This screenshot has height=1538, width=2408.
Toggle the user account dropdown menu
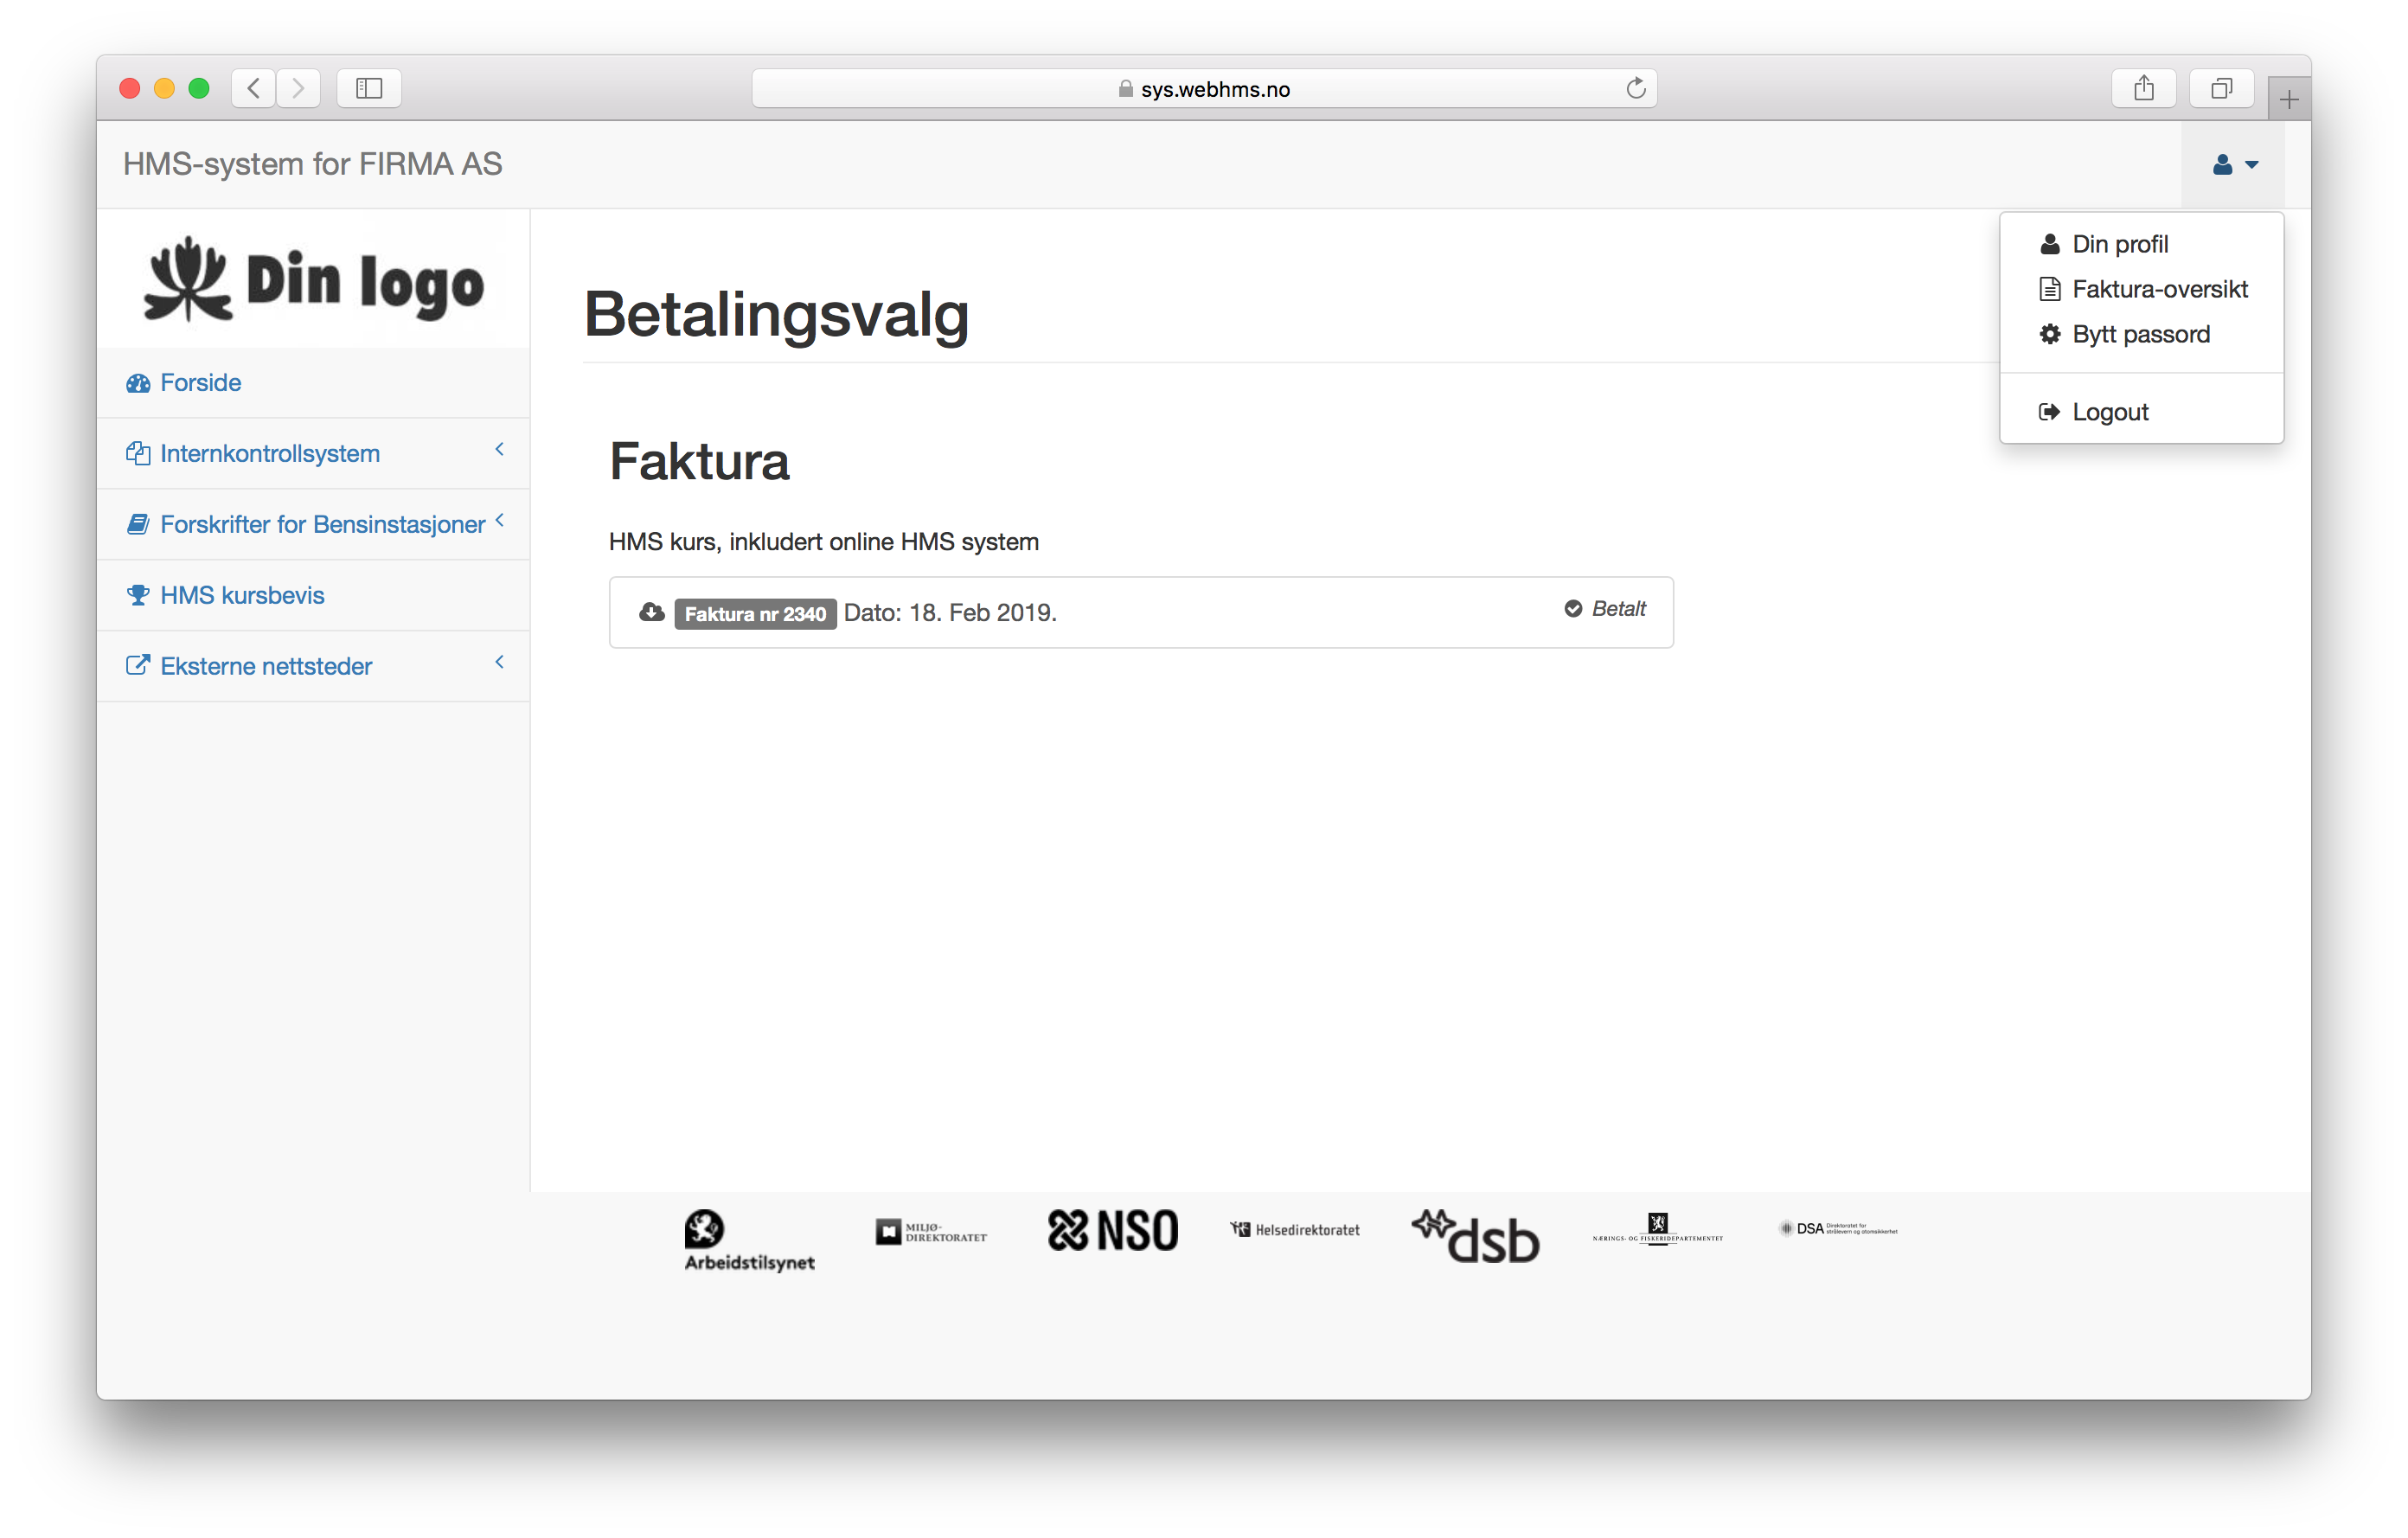pyautogui.click(x=2234, y=165)
